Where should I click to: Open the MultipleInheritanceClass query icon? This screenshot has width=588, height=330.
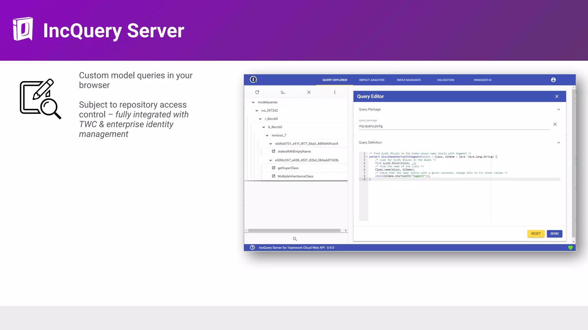pos(274,176)
